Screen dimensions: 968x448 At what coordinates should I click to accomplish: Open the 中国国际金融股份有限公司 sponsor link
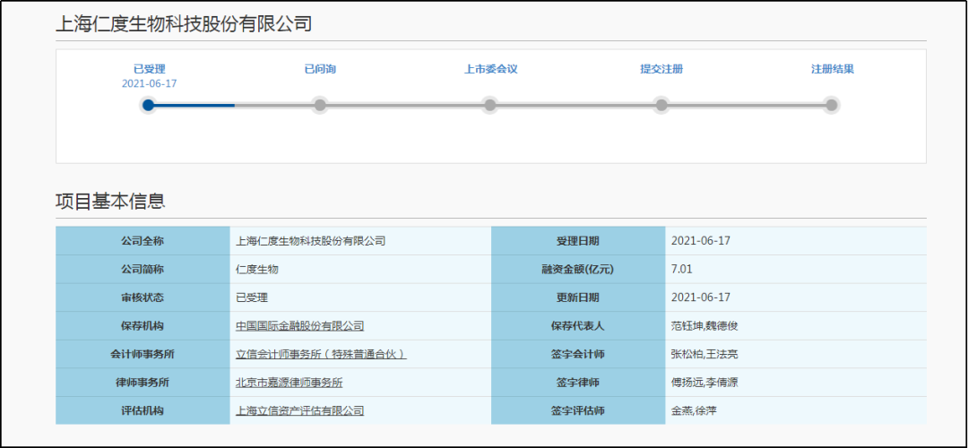[300, 326]
